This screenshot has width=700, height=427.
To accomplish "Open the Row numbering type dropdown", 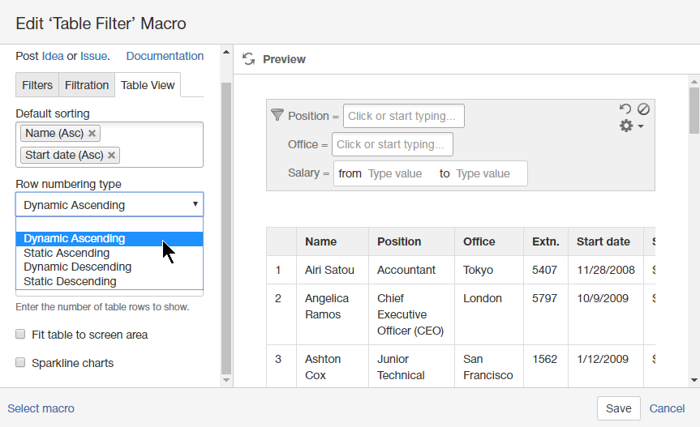I will click(110, 205).
